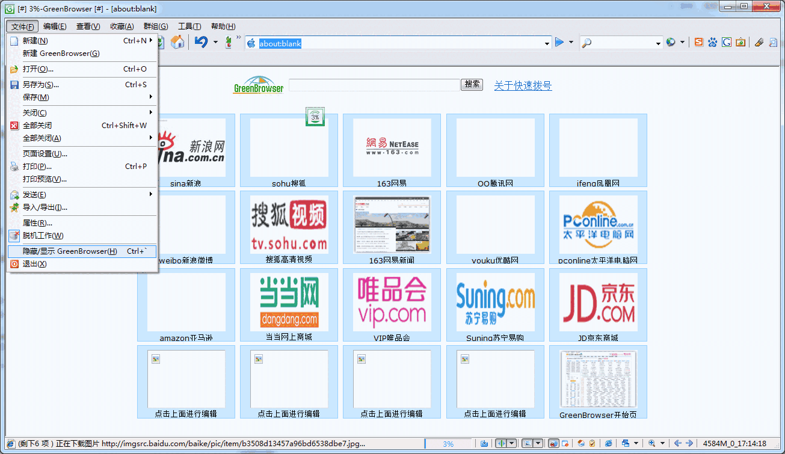Click the speed dial search input field

374,85
